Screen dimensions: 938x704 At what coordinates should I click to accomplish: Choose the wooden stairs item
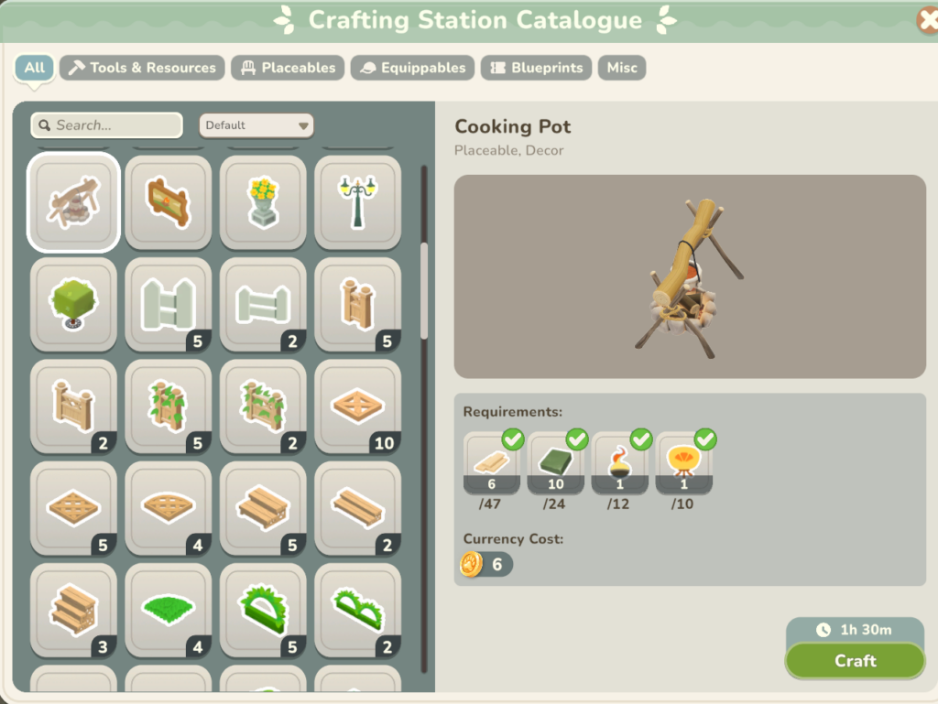[73, 611]
